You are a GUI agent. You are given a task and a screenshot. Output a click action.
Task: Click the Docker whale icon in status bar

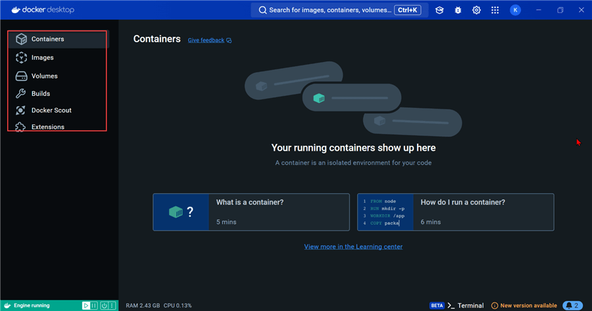tap(7, 306)
